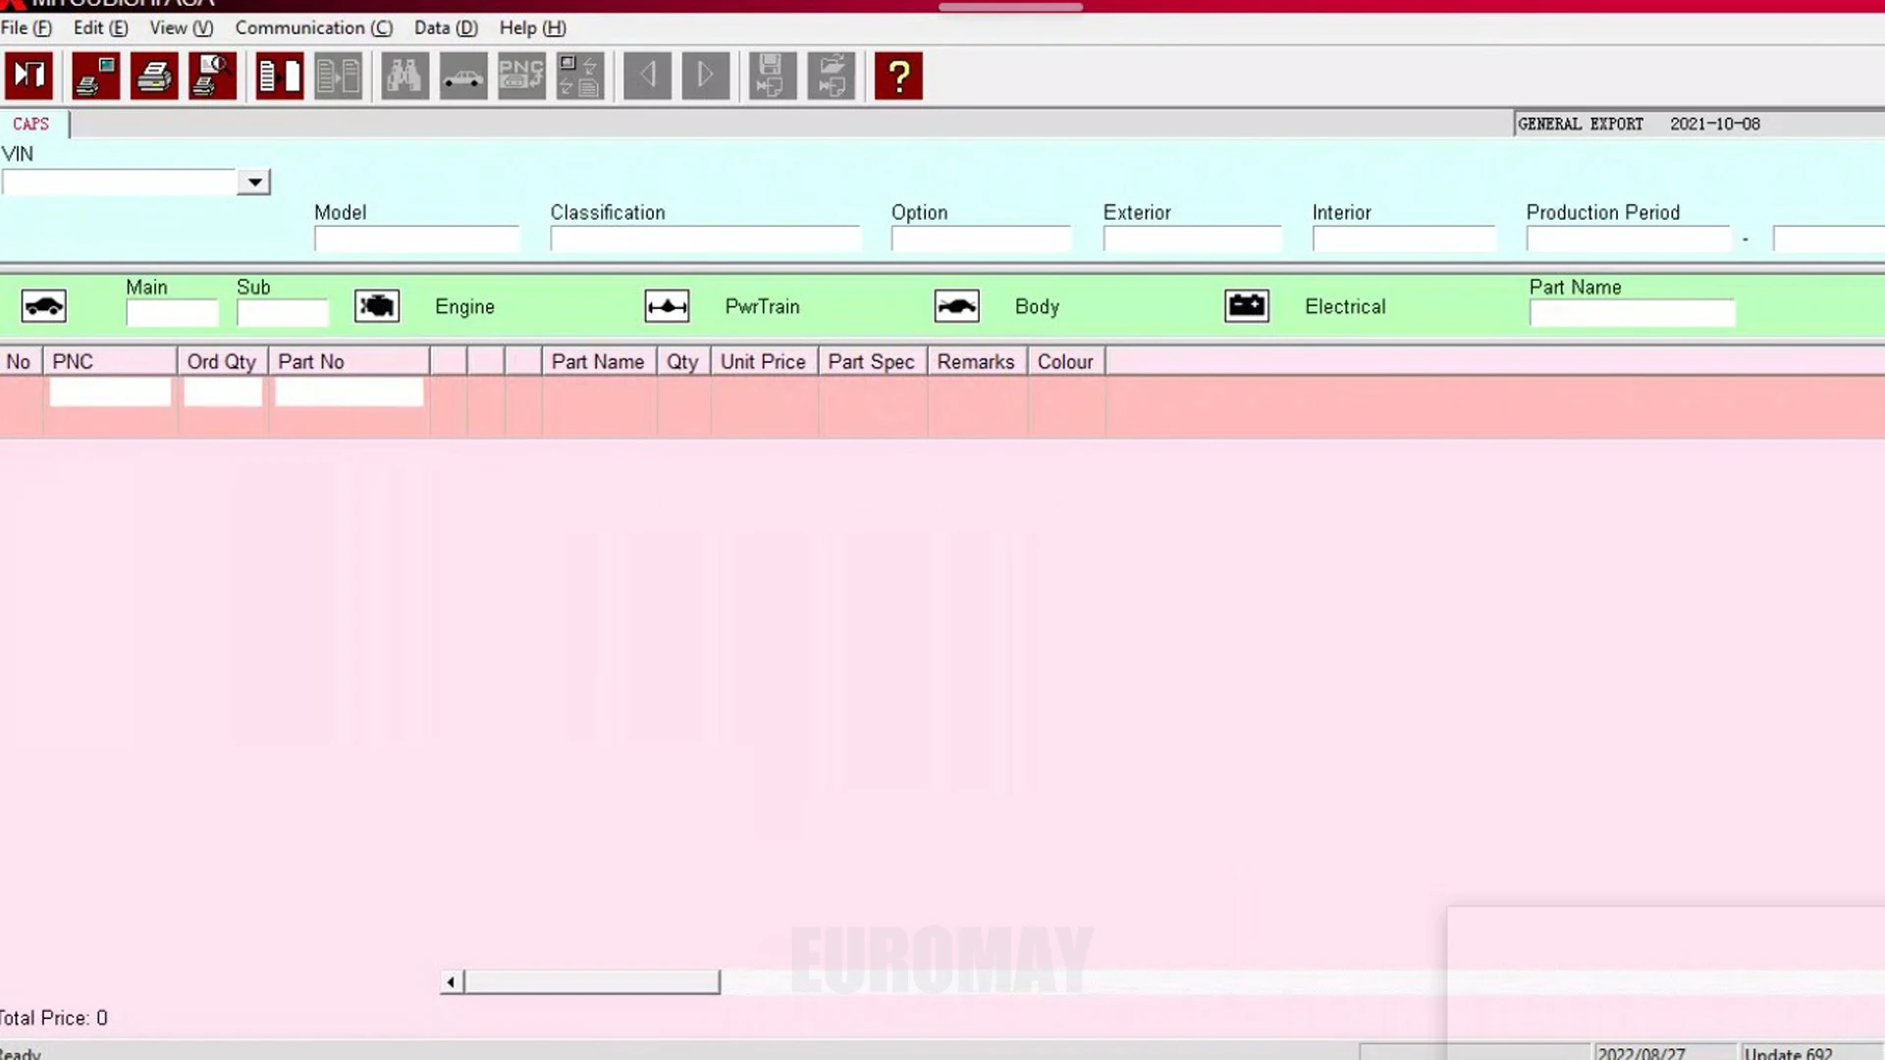
Task: Click the help question mark icon
Action: click(x=898, y=76)
